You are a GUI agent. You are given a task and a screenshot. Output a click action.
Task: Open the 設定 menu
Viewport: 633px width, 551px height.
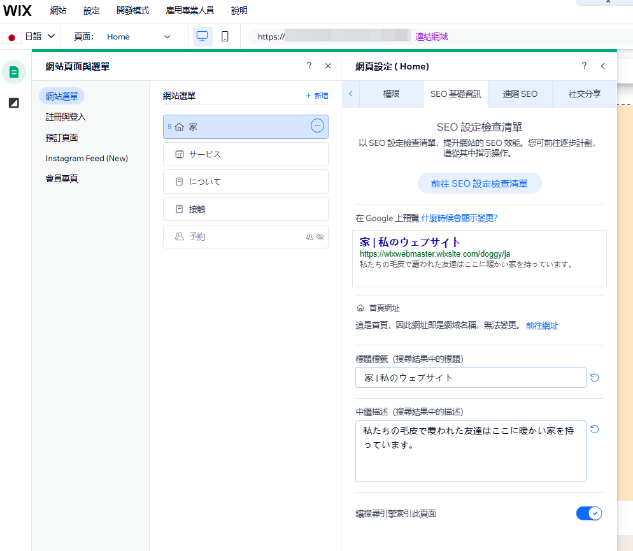pyautogui.click(x=90, y=10)
